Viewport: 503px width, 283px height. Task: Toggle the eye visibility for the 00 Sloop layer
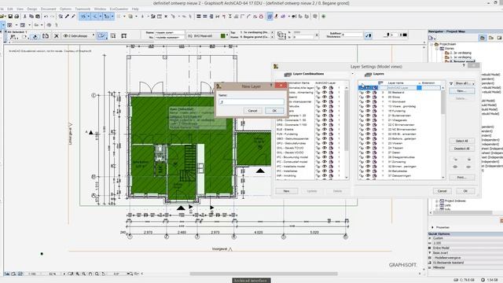point(368,97)
